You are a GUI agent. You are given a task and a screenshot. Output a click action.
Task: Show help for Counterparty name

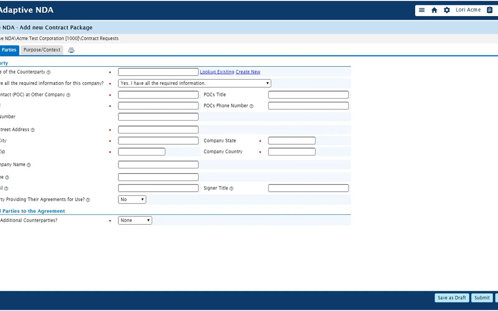[48, 72]
